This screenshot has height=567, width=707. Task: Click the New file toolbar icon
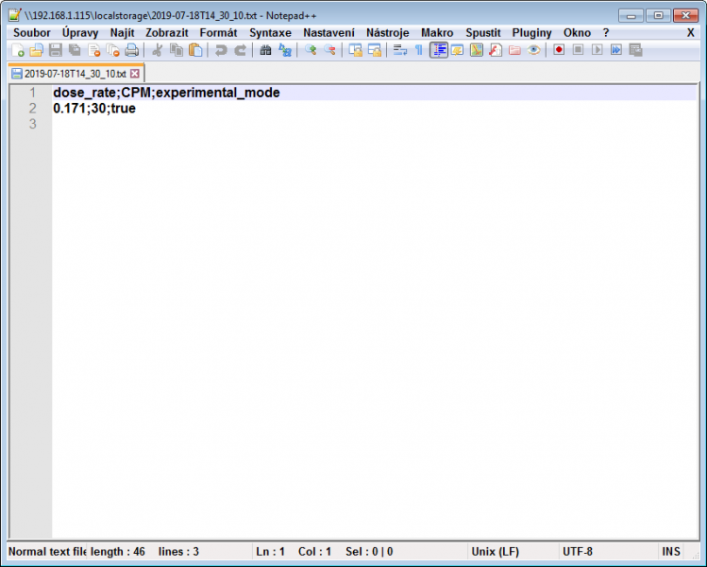click(17, 50)
